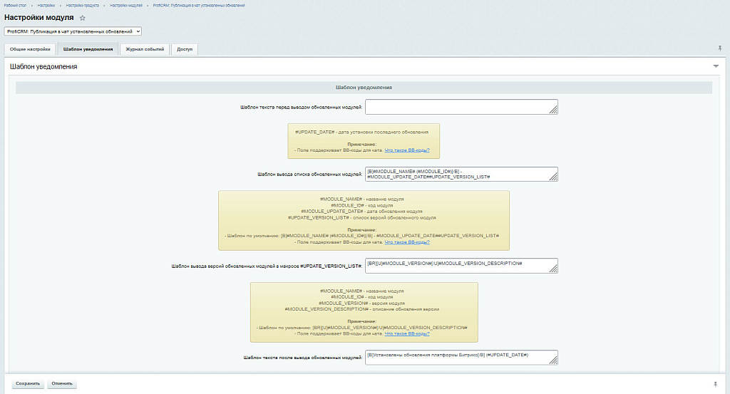
Task: Focus the text-after-modules template field
Action: 461,358
